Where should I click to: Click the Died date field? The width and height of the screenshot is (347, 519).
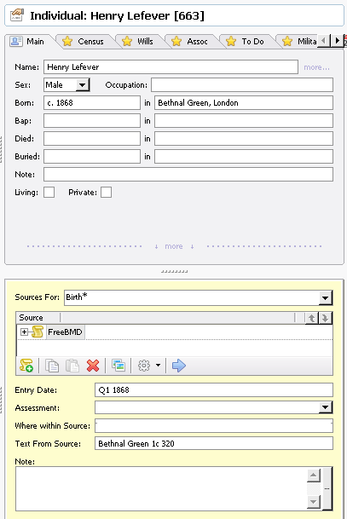[x=92, y=139]
